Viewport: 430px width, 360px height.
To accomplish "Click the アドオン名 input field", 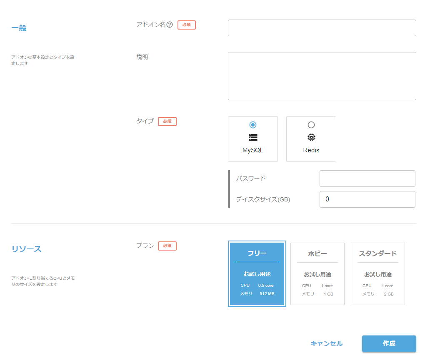I will point(322,27).
